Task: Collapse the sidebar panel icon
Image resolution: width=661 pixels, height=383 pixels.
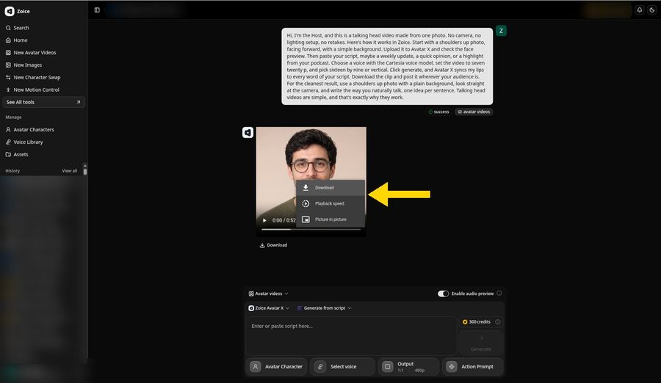Action: point(97,10)
